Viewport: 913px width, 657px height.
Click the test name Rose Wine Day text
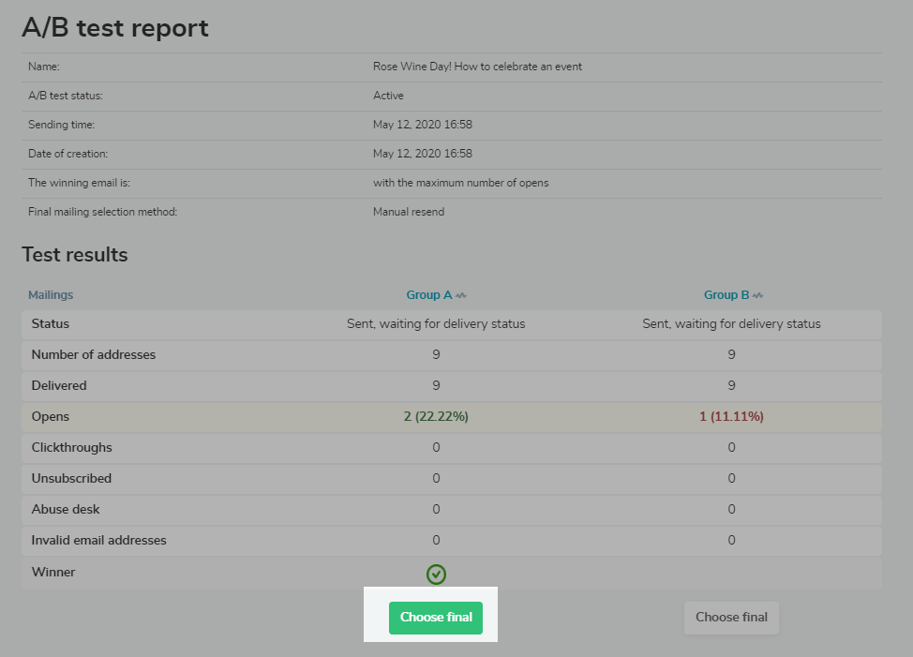coord(477,67)
